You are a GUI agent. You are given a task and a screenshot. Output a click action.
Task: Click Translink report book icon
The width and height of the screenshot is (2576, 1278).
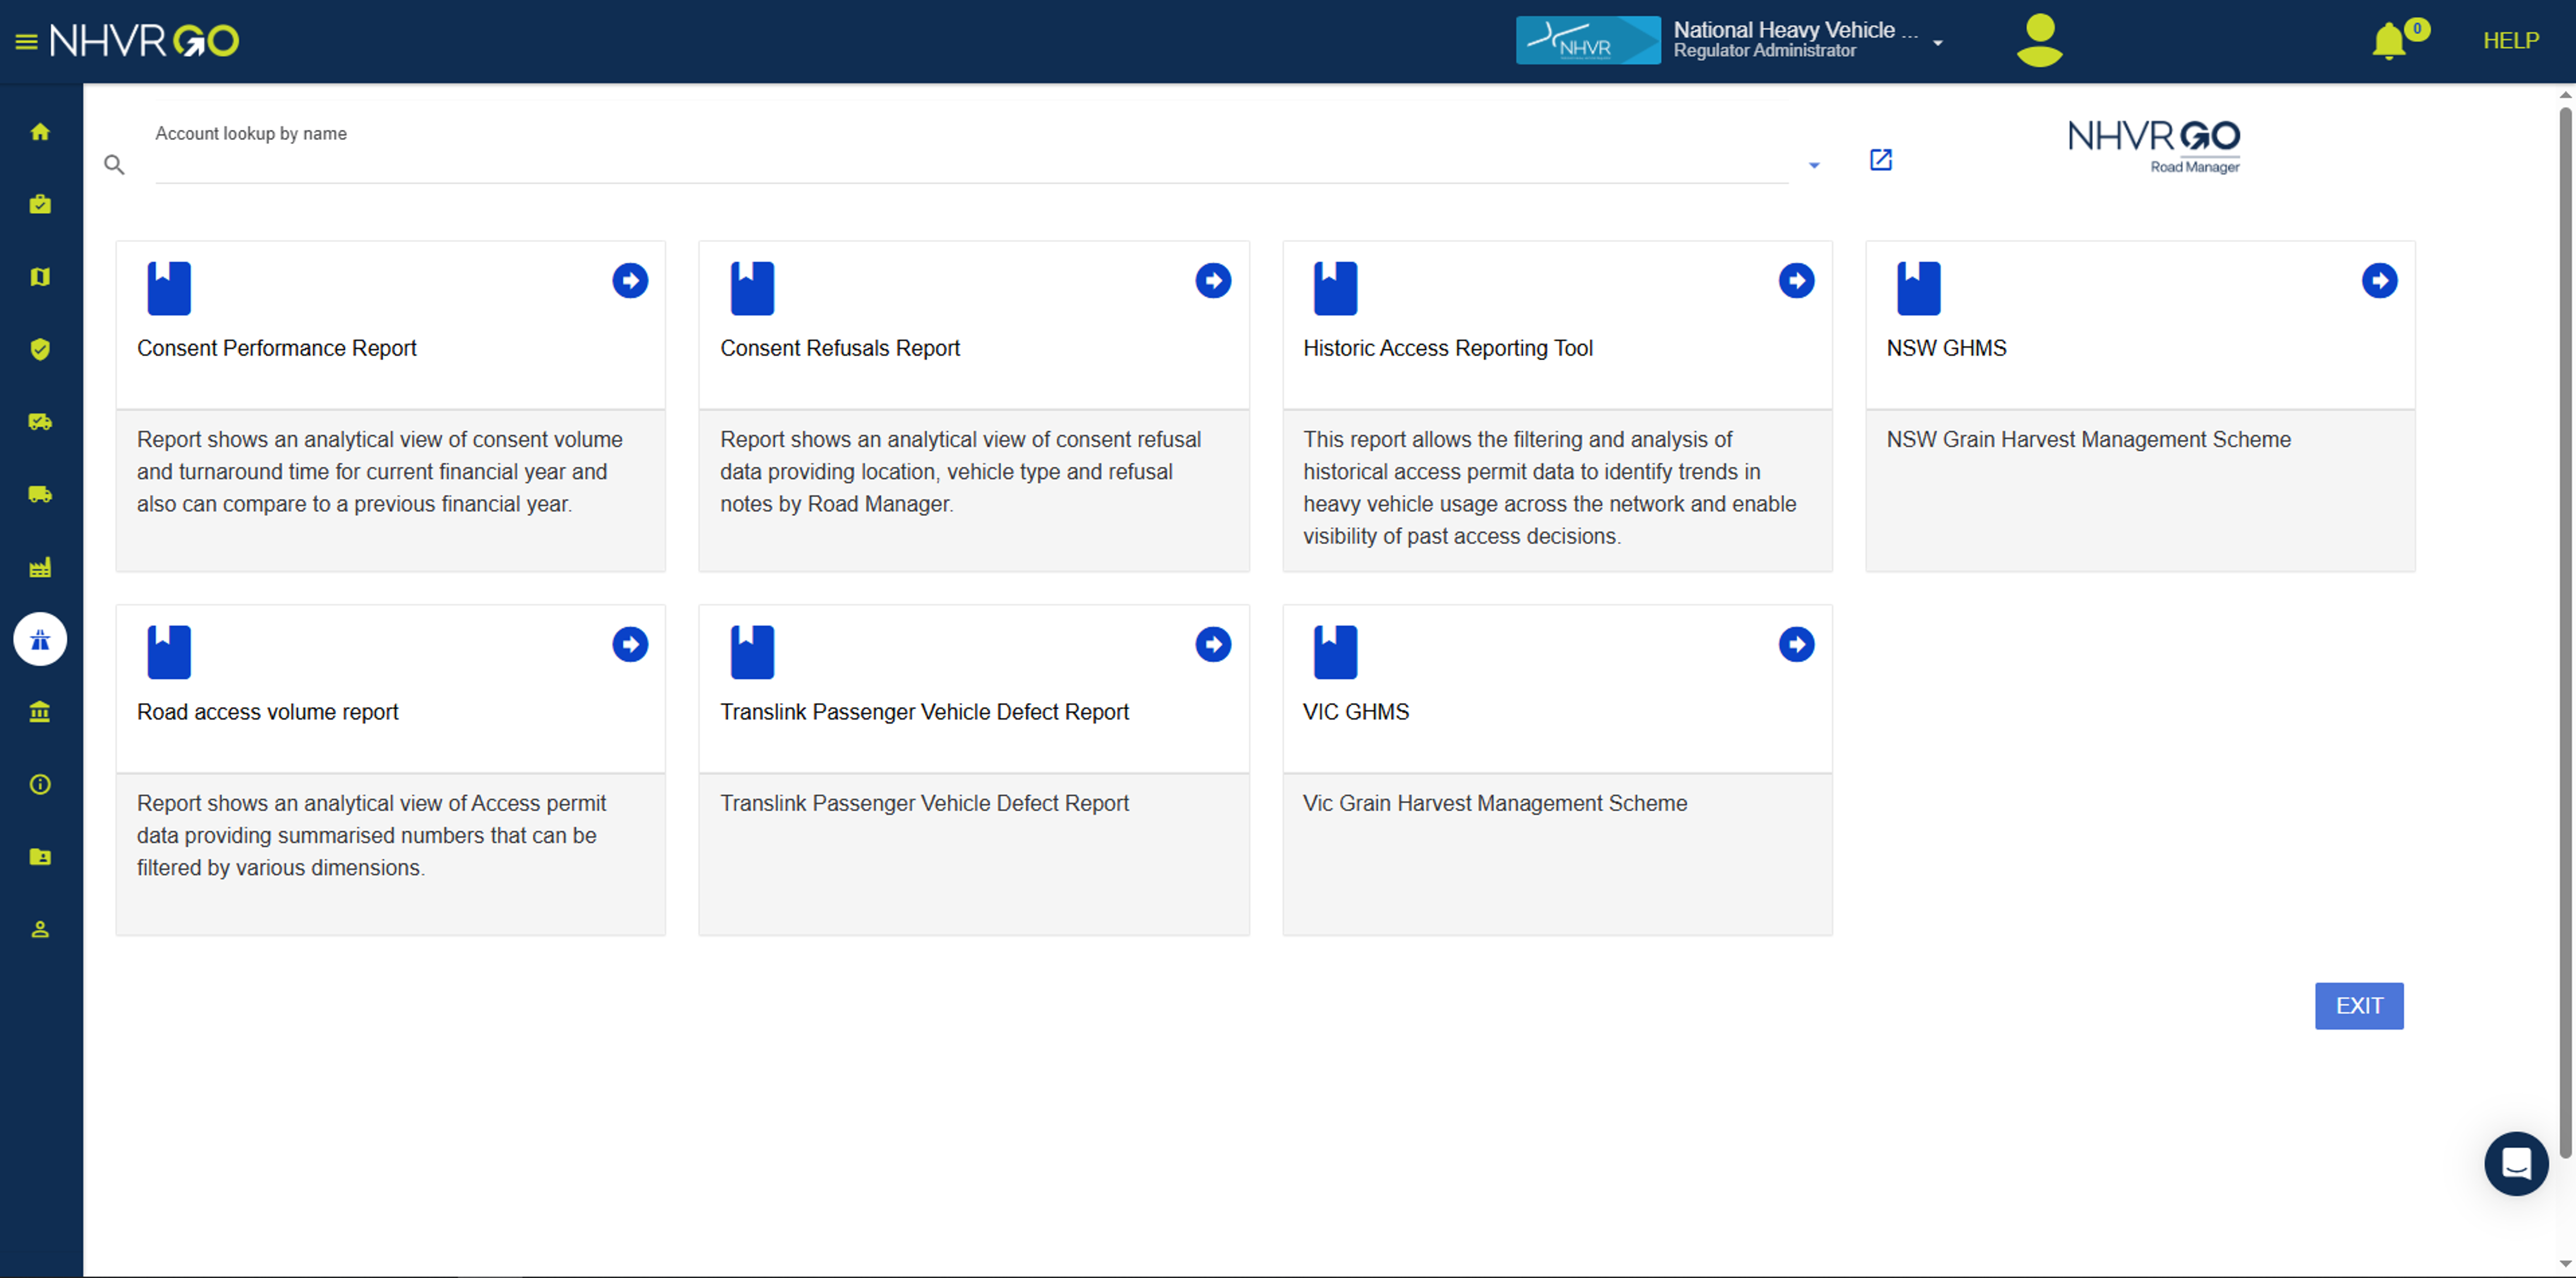click(x=752, y=653)
